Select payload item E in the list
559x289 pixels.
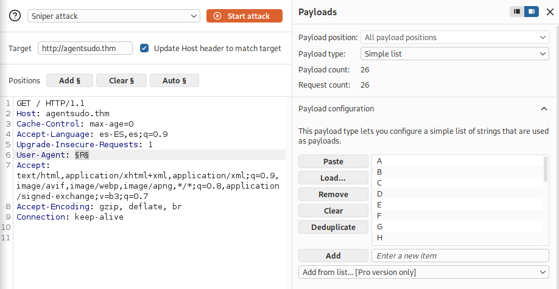pos(457,204)
